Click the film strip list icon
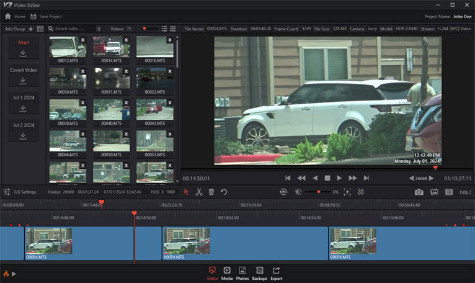 point(449,192)
